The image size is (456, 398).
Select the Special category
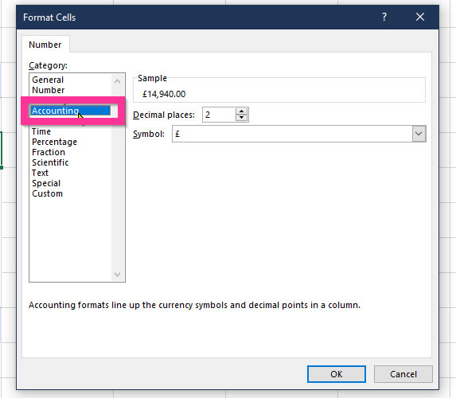[46, 183]
